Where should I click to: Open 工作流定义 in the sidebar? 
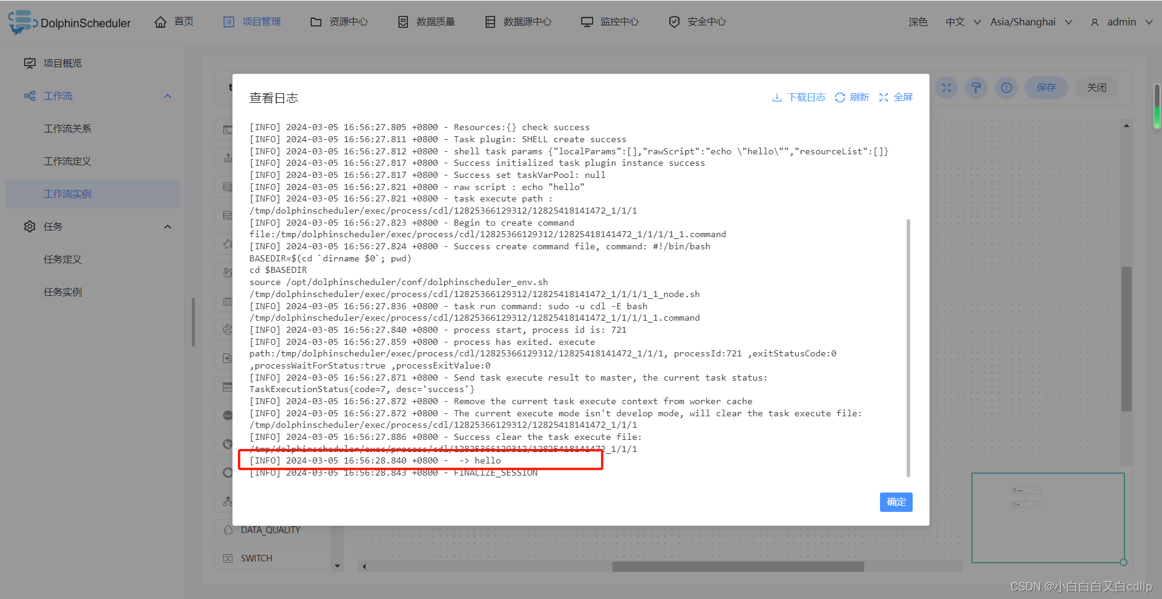coord(93,162)
